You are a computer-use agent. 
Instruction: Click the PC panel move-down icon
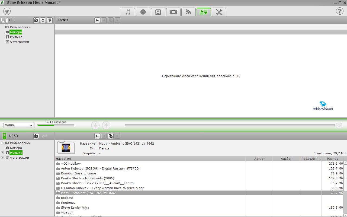(50, 20)
